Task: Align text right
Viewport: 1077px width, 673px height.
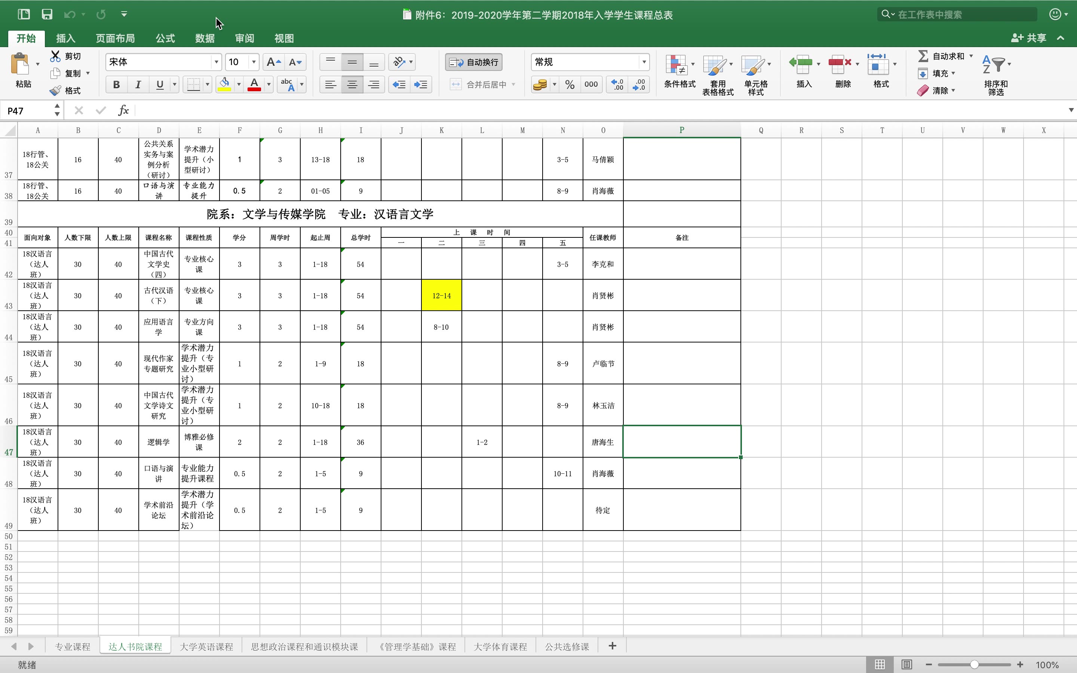Action: click(374, 84)
